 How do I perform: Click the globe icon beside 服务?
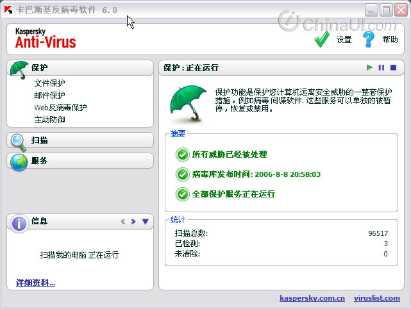coord(19,162)
